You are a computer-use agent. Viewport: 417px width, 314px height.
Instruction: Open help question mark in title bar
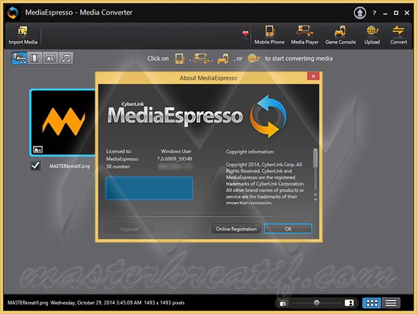point(375,13)
